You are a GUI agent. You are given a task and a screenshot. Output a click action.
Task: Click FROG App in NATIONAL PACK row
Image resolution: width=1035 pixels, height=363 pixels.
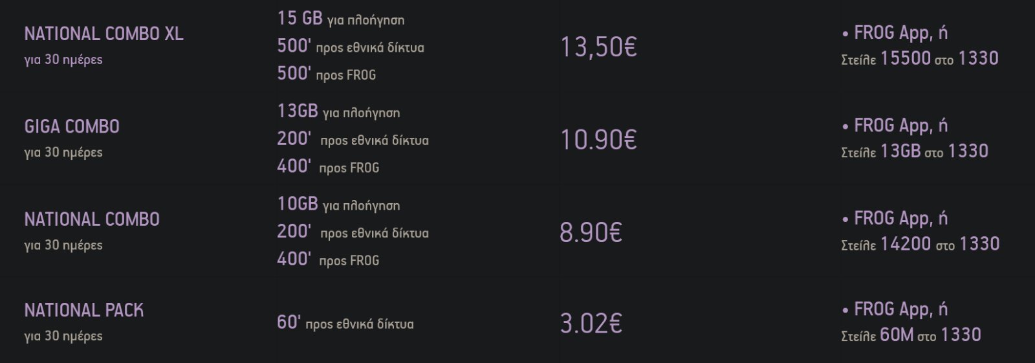tap(893, 309)
